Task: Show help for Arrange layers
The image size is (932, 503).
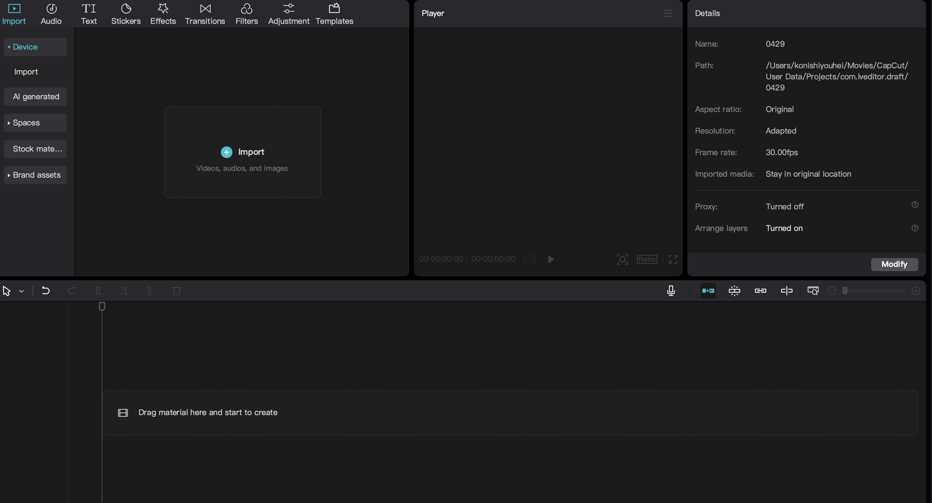Action: (x=915, y=228)
